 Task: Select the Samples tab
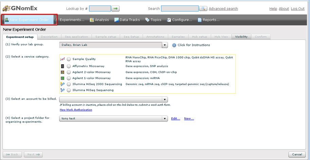pyautogui.click(x=178, y=37)
